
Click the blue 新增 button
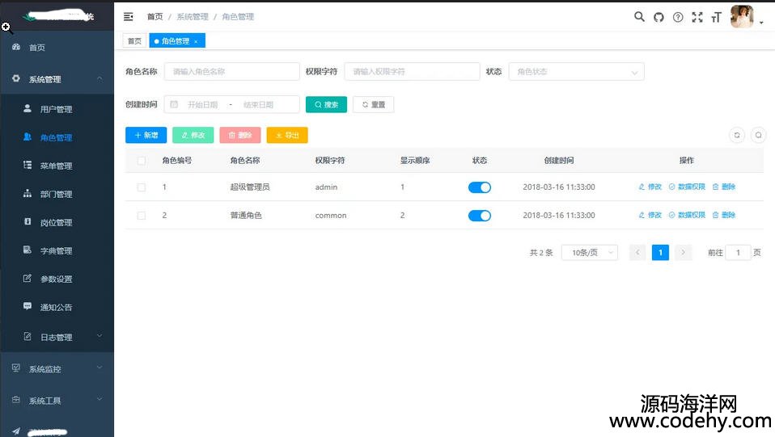tap(146, 135)
